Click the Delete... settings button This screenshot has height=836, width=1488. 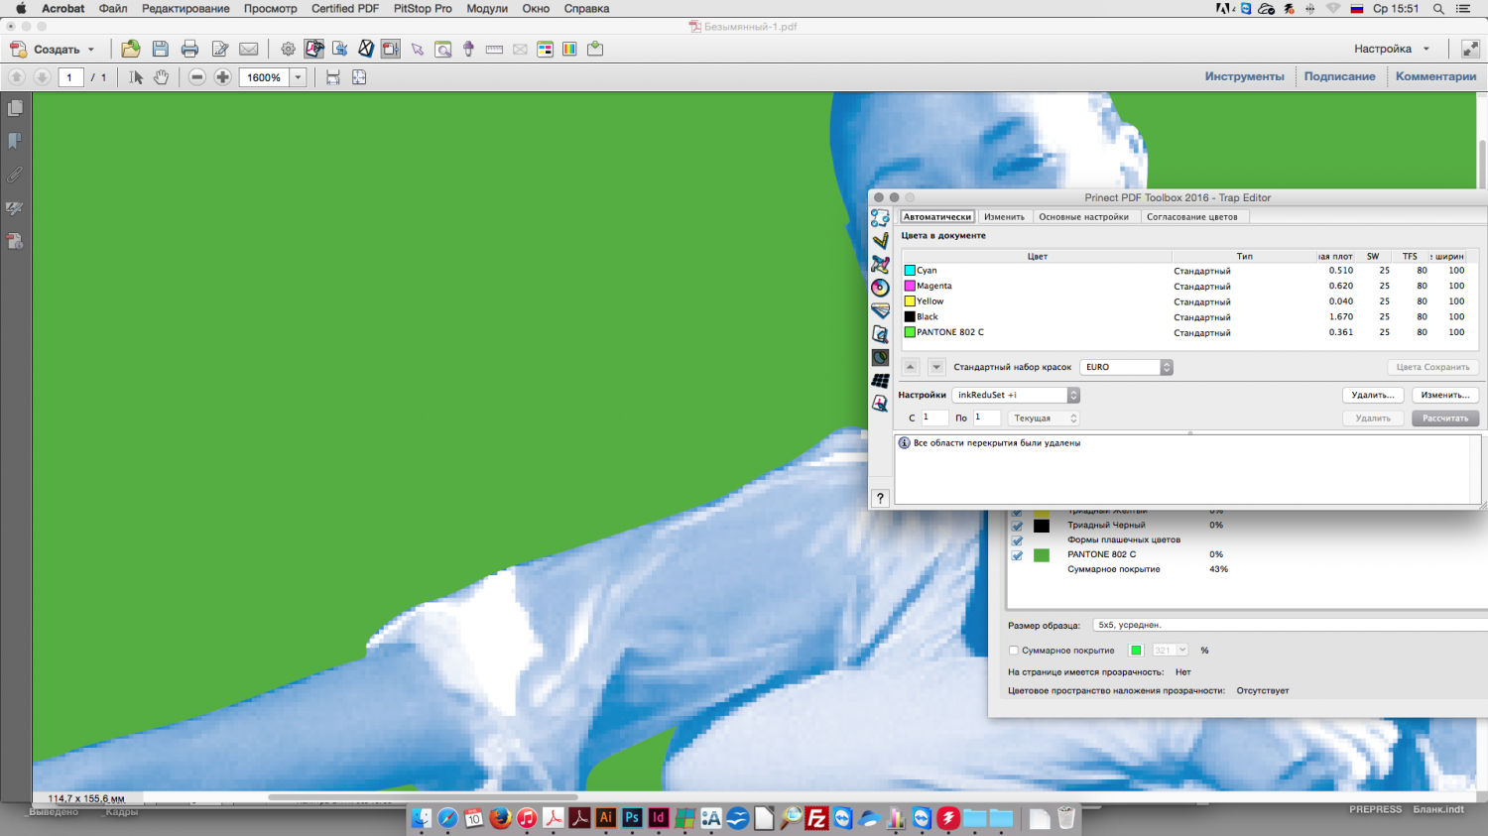point(1373,395)
